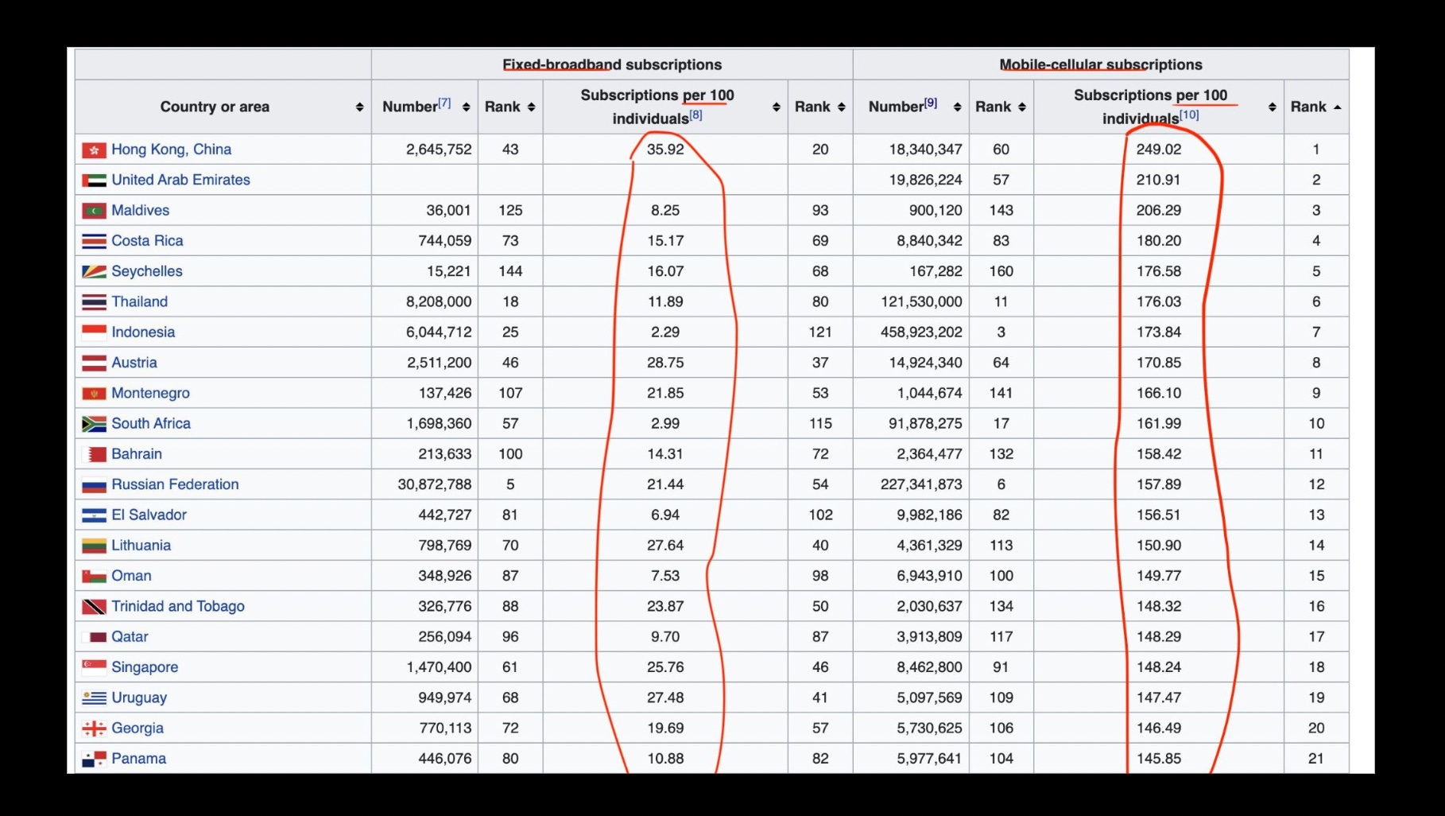Follow the El Salvador link
The image size is (1445, 816).
[x=149, y=515]
